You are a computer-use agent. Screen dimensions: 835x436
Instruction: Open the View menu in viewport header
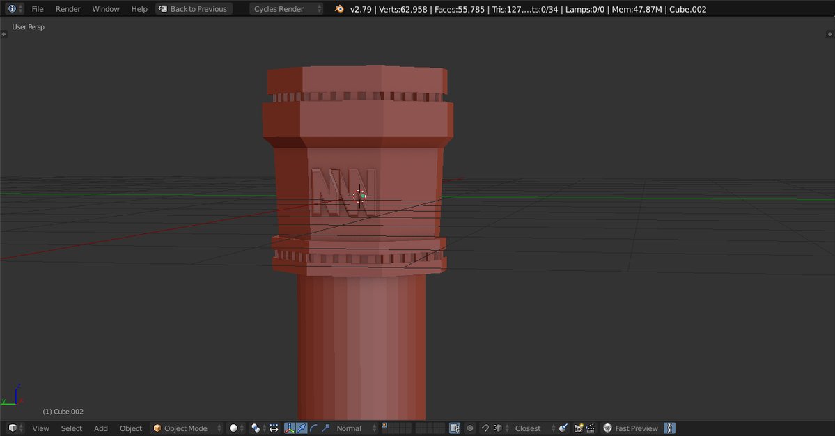click(x=40, y=428)
